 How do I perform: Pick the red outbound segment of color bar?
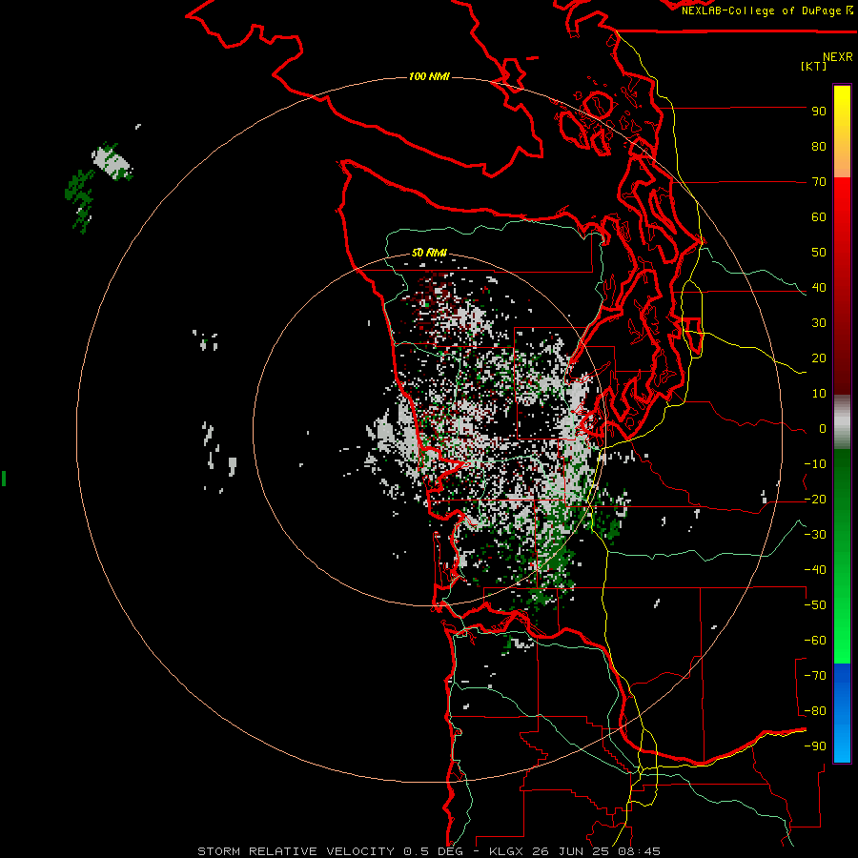(842, 286)
